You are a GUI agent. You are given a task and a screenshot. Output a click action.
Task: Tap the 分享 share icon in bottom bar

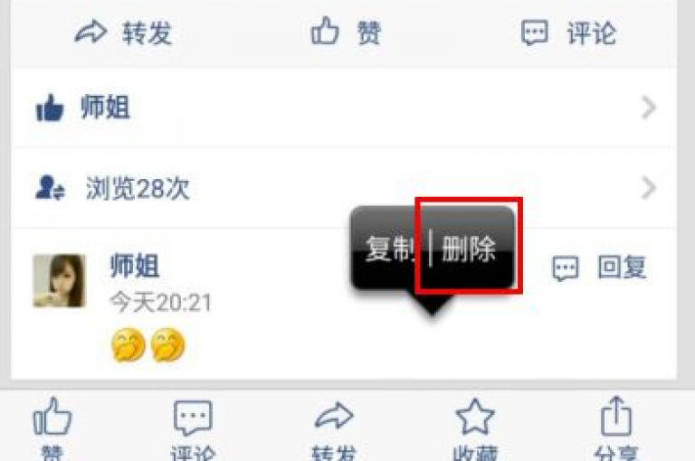click(x=616, y=416)
